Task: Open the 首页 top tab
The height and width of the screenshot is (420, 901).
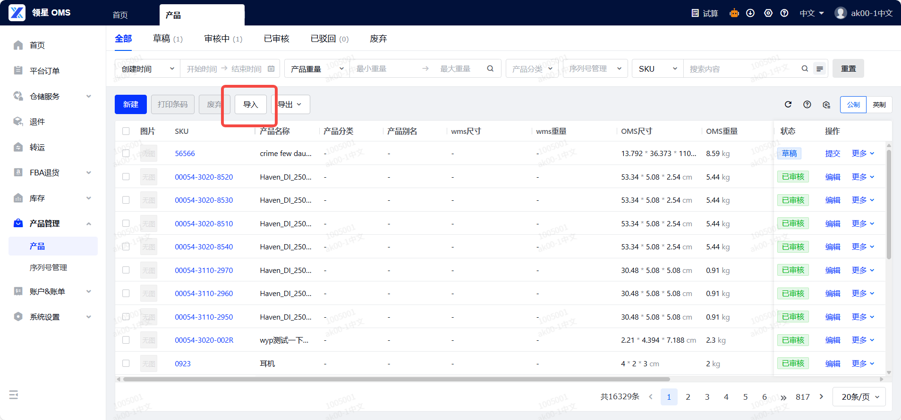Action: [x=120, y=15]
